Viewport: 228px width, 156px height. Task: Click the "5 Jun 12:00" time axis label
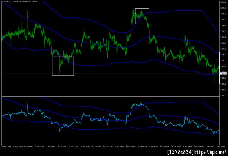coord(62,147)
